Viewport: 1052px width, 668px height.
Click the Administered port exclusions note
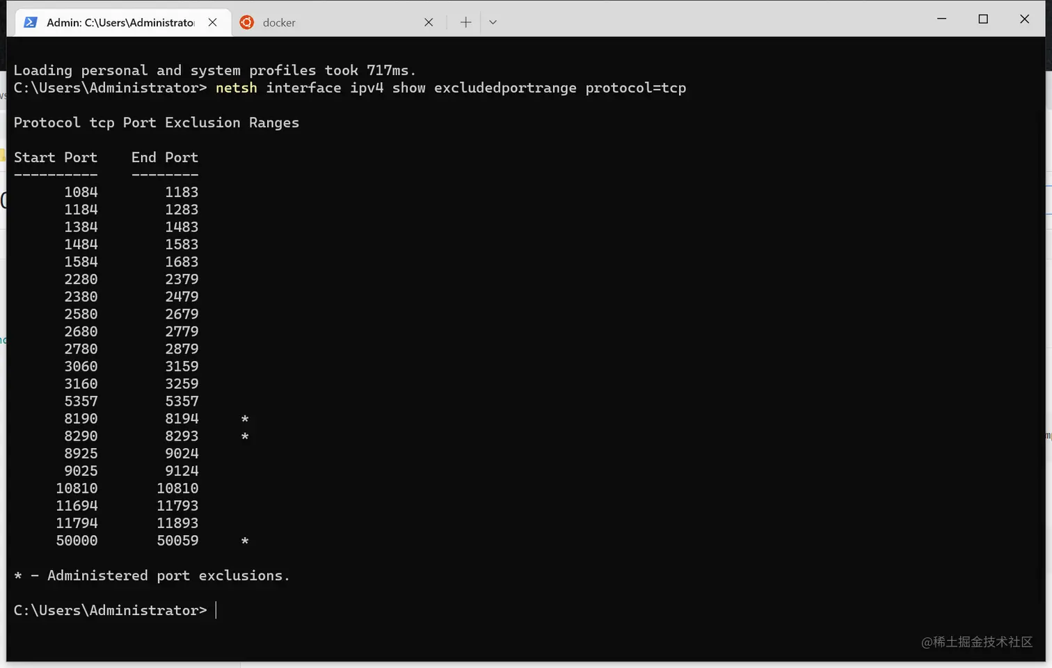click(152, 575)
